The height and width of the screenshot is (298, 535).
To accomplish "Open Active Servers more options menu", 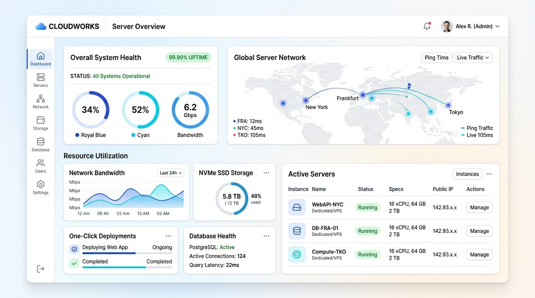I will point(489,174).
